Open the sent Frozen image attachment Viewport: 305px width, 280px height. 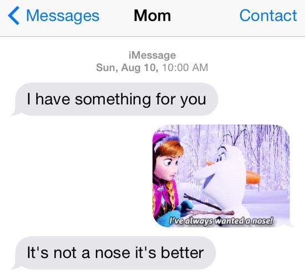tap(221, 176)
